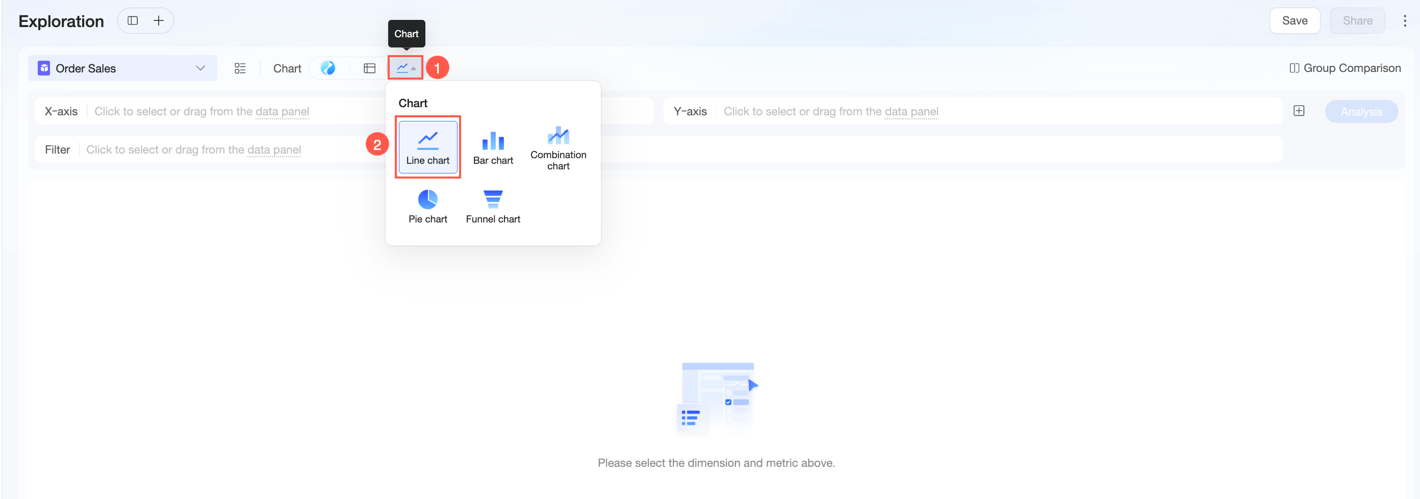
Task: Open the Order Sales dataset dropdown
Action: coord(122,68)
